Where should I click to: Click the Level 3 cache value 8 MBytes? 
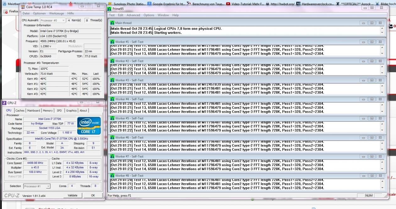[75, 176]
